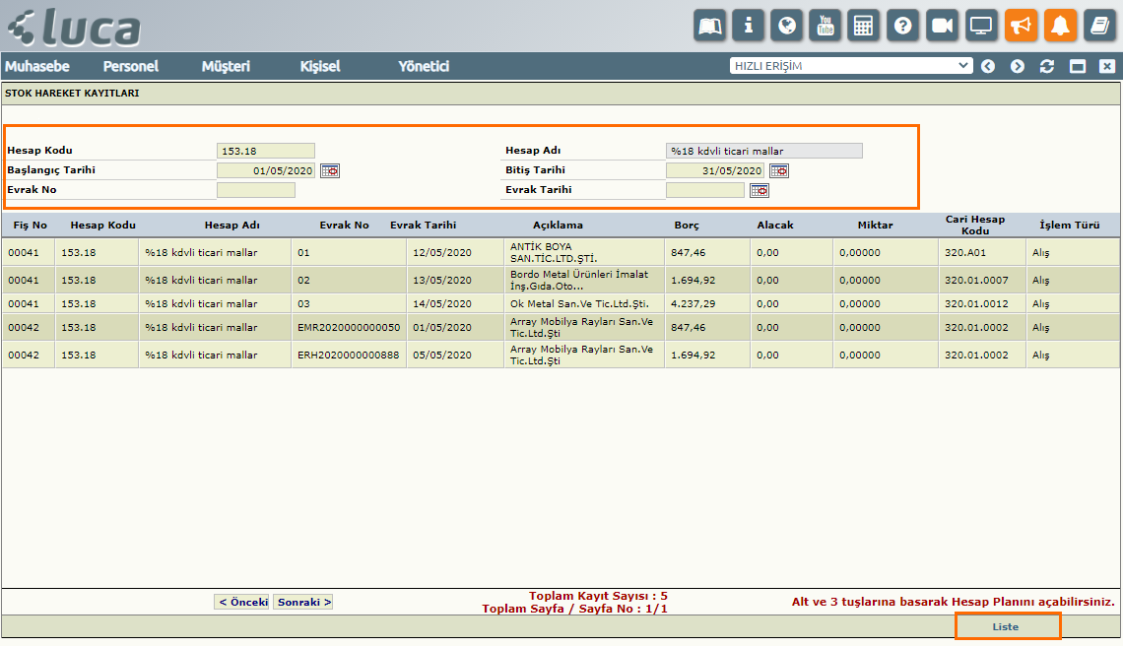Viewport: 1123px width, 647px height.
Task: Open the video camera icon
Action: click(x=941, y=26)
